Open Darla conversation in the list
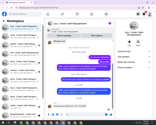Image resolution: width=156 pixels, height=125 pixels. pyautogui.click(x=21, y=80)
